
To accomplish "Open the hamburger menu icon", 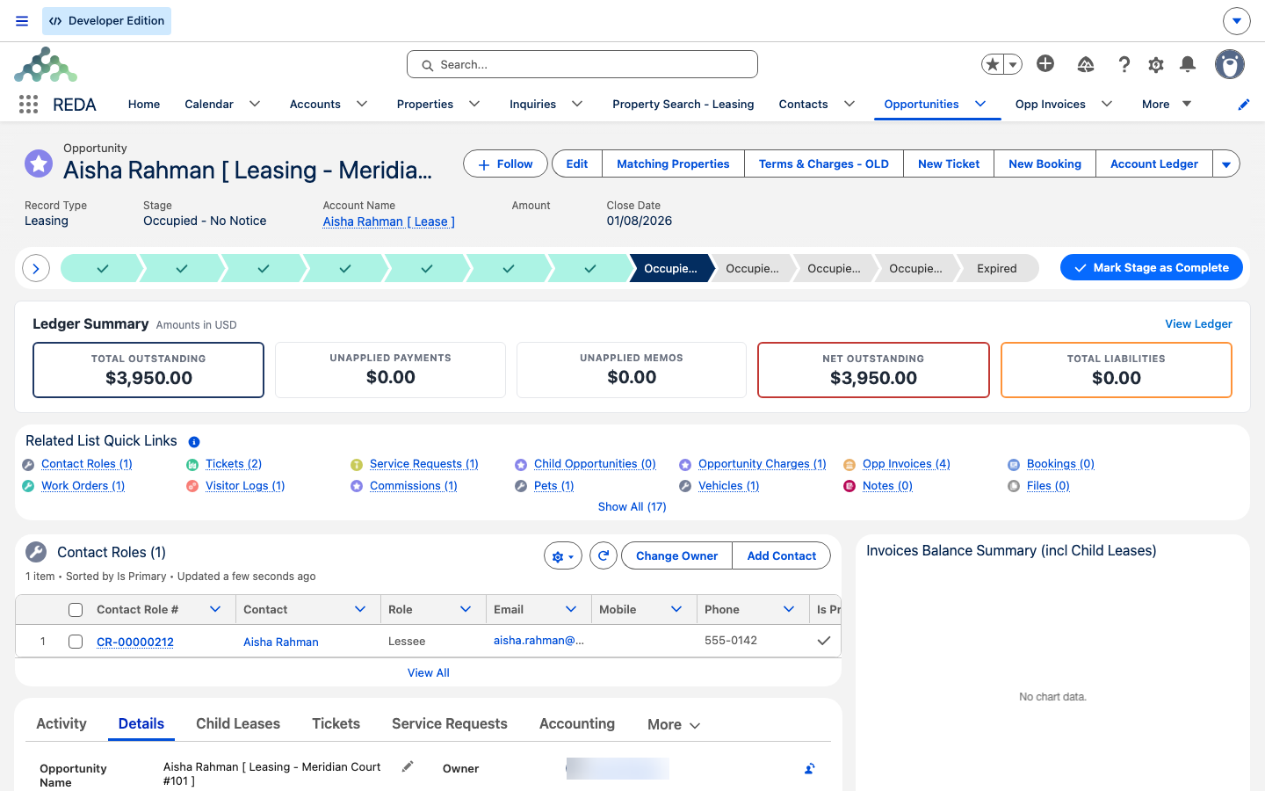I will coord(22,21).
